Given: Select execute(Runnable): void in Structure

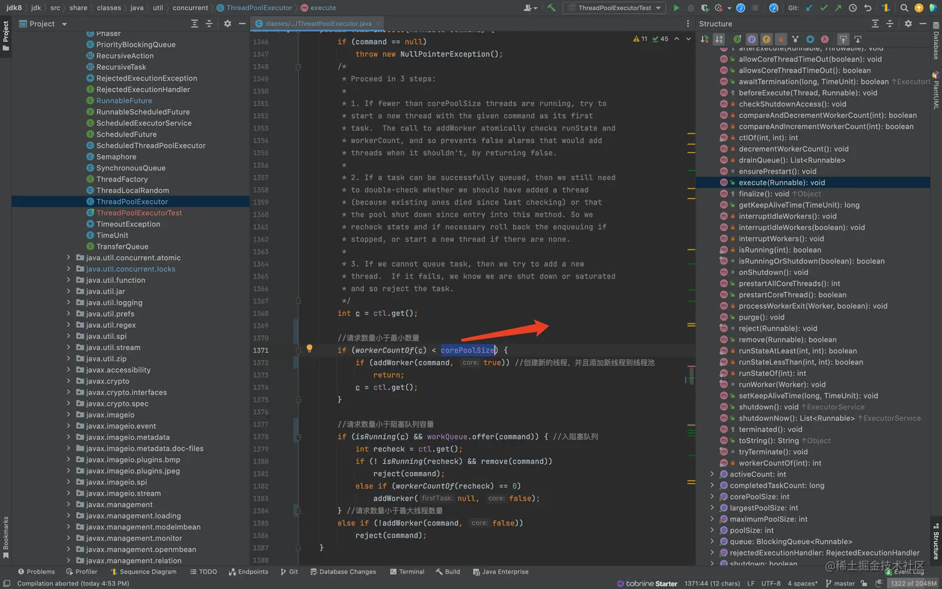Looking at the screenshot, I should click(781, 183).
